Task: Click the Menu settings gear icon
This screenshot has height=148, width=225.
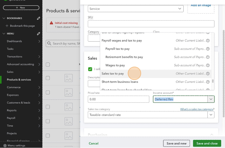Action: click(5, 145)
